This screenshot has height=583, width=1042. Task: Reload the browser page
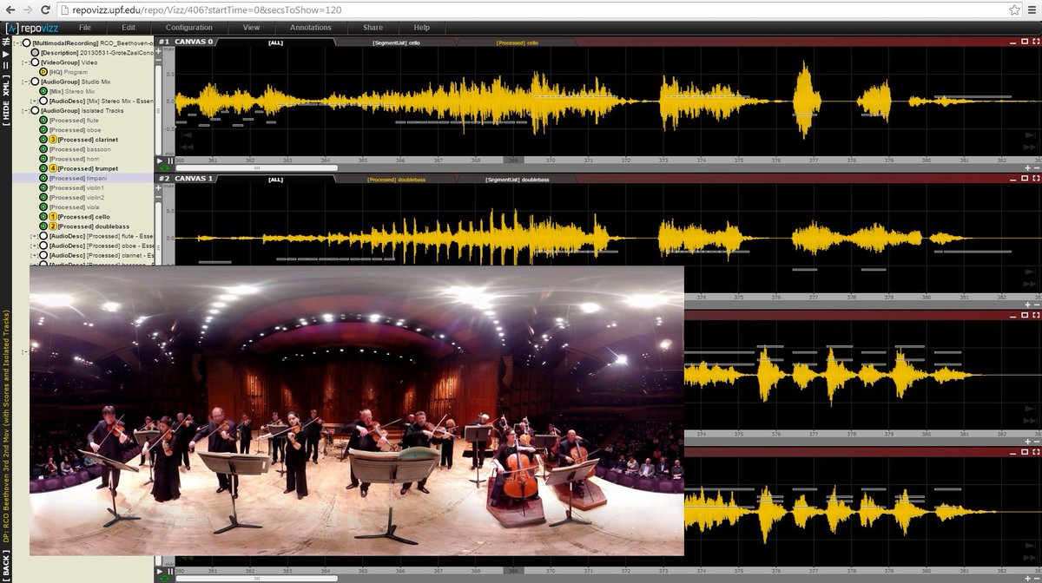46,9
